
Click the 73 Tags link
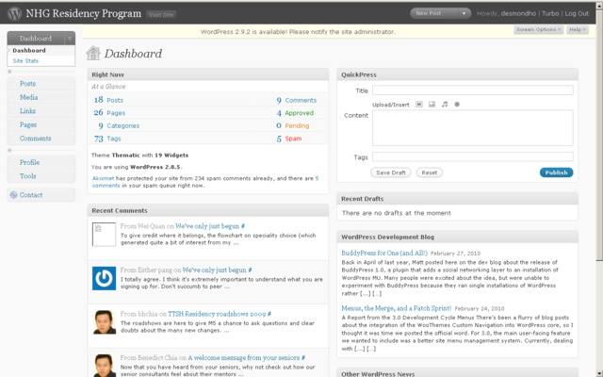107,139
